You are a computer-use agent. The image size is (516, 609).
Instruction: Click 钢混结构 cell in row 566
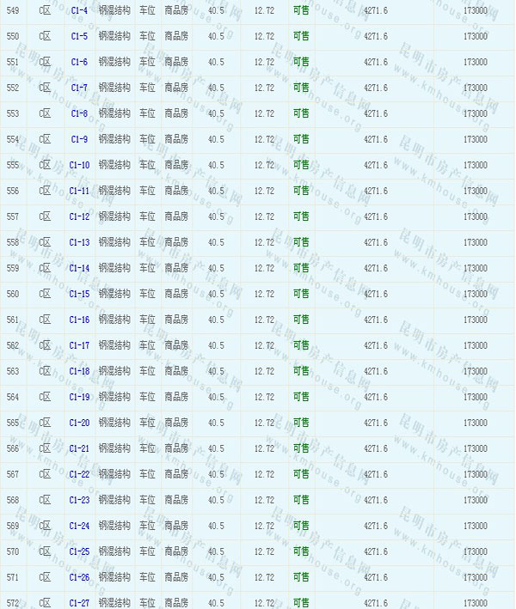pos(114,448)
